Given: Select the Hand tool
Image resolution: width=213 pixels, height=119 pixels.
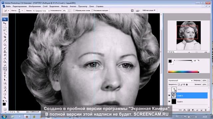Looking at the screenshot, I should (x=5, y=94).
